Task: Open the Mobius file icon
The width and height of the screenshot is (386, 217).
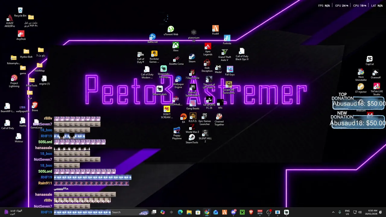Action: [x=19, y=138]
